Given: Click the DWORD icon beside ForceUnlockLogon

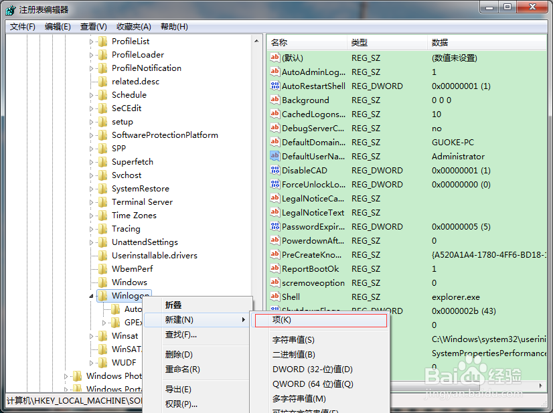Looking at the screenshot, I should point(274,184).
